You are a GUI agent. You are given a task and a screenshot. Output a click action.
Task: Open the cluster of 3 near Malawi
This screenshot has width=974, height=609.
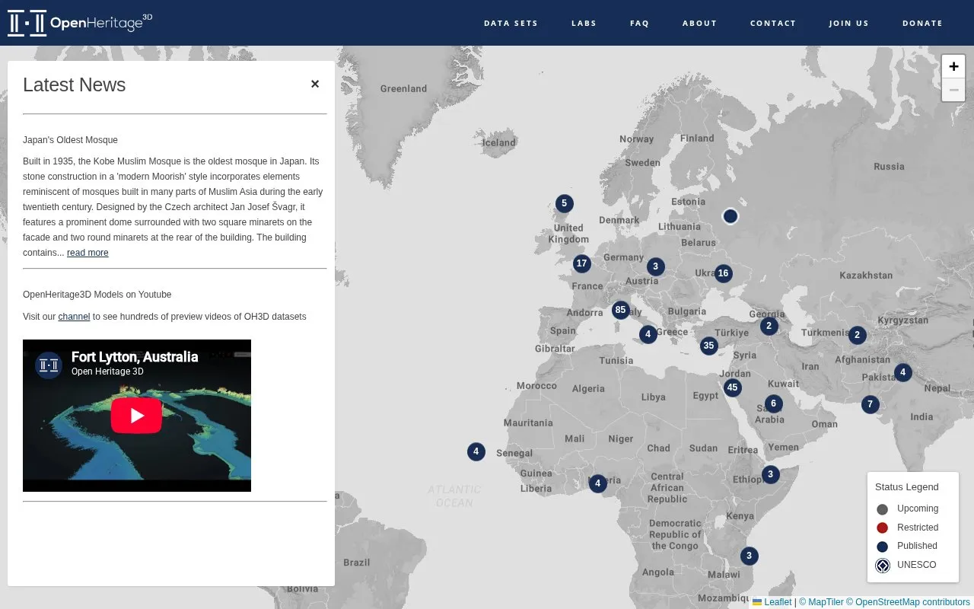[x=749, y=556]
